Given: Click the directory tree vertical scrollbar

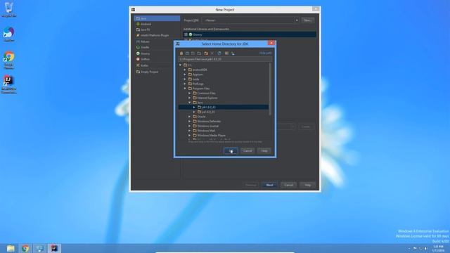Looking at the screenshot, I should point(270,89).
